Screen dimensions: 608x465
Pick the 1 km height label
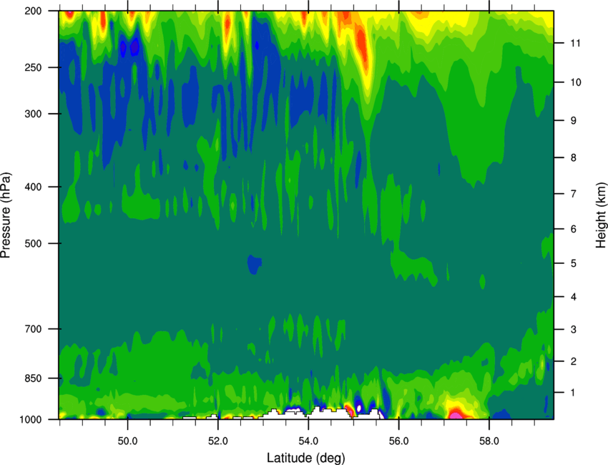click(573, 393)
